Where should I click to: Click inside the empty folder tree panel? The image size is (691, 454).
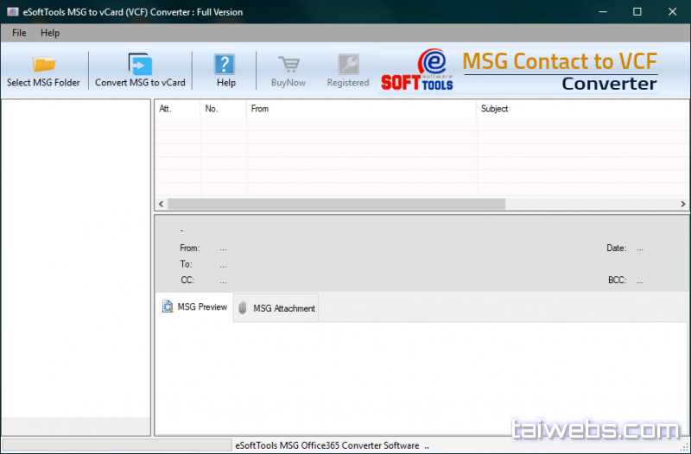(76, 259)
